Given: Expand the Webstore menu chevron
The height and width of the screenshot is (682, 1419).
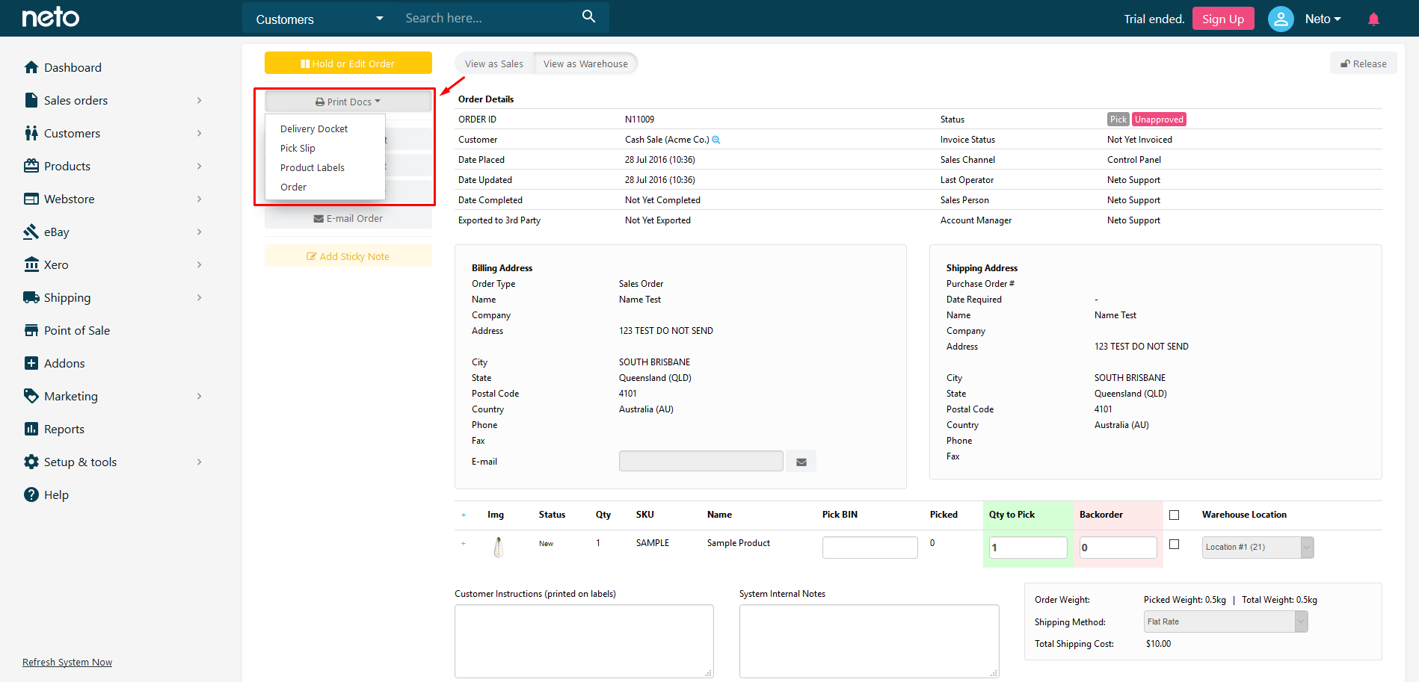Looking at the screenshot, I should 199,199.
